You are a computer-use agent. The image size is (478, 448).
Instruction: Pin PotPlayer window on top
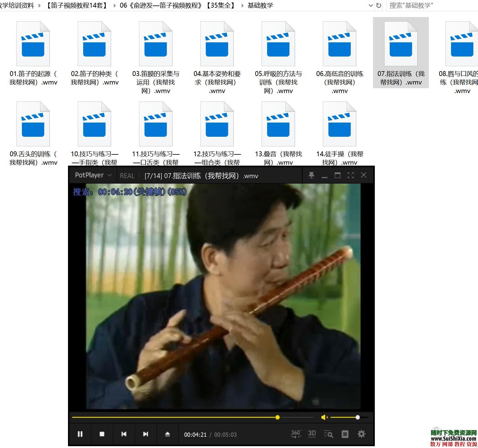pyautogui.click(x=311, y=175)
